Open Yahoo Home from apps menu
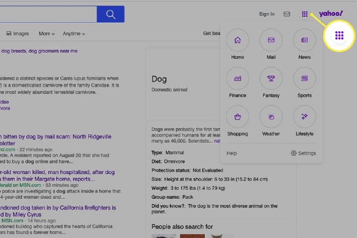 (237, 40)
